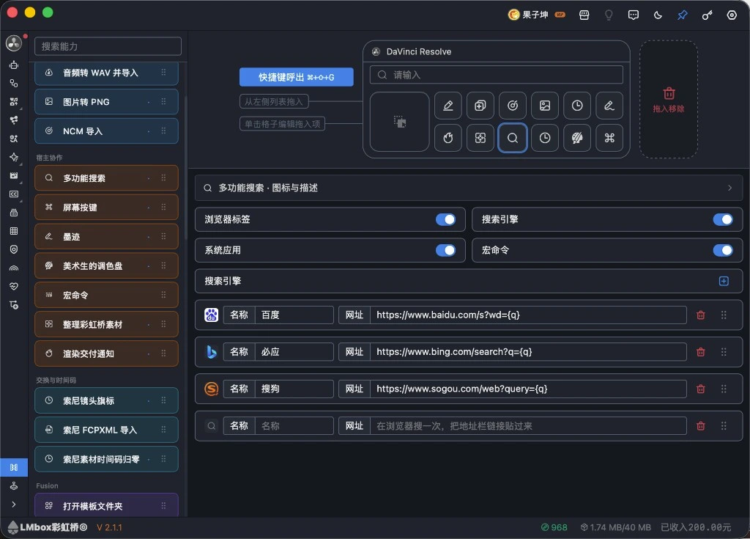Open the sparkle stars sidebar icon
This screenshot has width=750, height=539.
[14, 157]
